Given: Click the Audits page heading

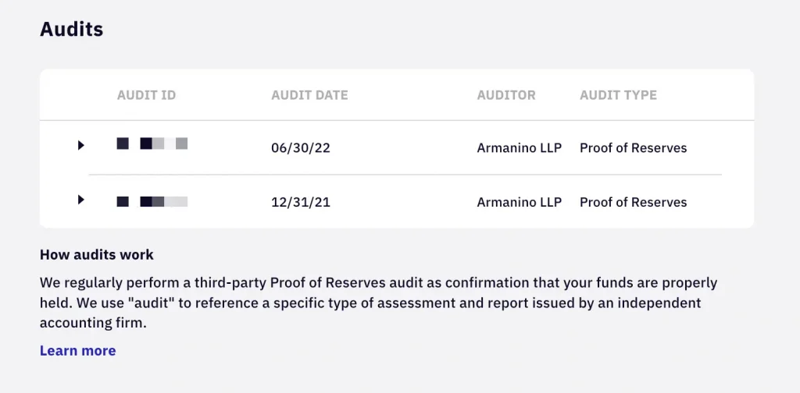Looking at the screenshot, I should pyautogui.click(x=72, y=30).
